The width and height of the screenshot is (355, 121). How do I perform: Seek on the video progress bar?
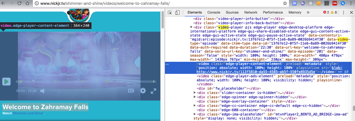[86, 82]
